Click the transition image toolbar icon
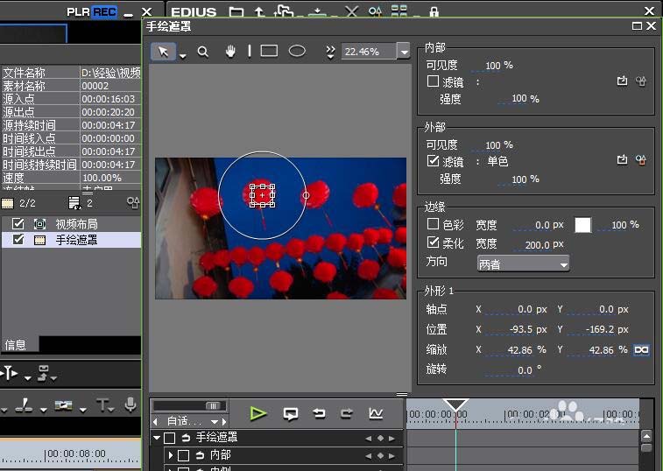 pos(63,406)
